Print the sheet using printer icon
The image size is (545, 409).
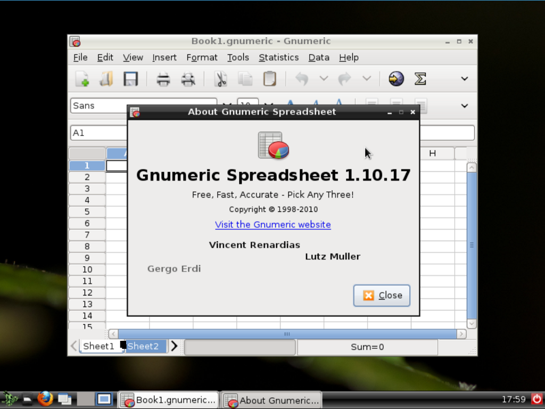(x=163, y=79)
